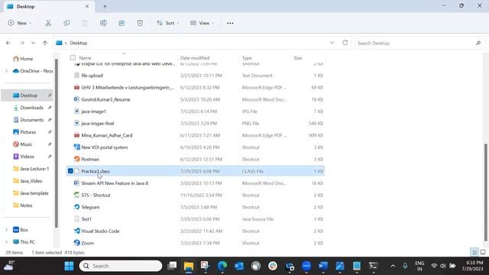Click the taskbar Search box
489x275 pixels.
pyautogui.click(x=121, y=266)
